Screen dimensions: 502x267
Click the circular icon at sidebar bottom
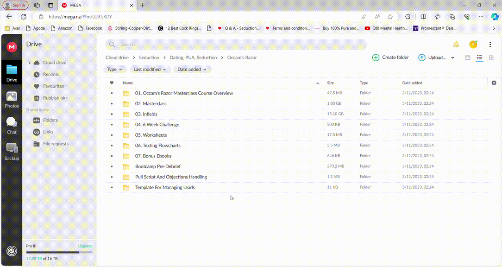click(x=12, y=251)
